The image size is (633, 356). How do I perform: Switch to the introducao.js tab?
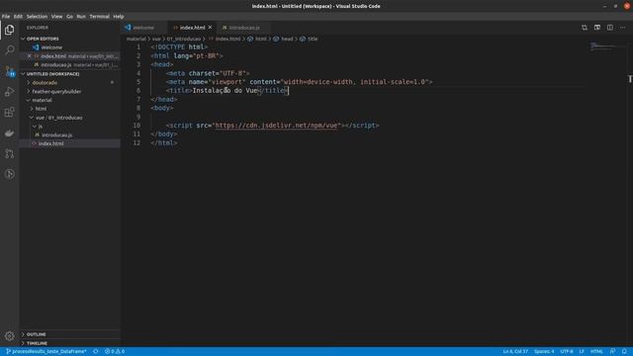244,28
